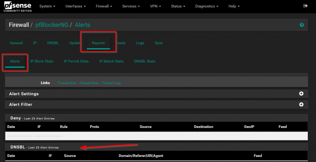Click the pfSense Community Edition logo
The width and height of the screenshot is (316, 162).
pos(18,6)
